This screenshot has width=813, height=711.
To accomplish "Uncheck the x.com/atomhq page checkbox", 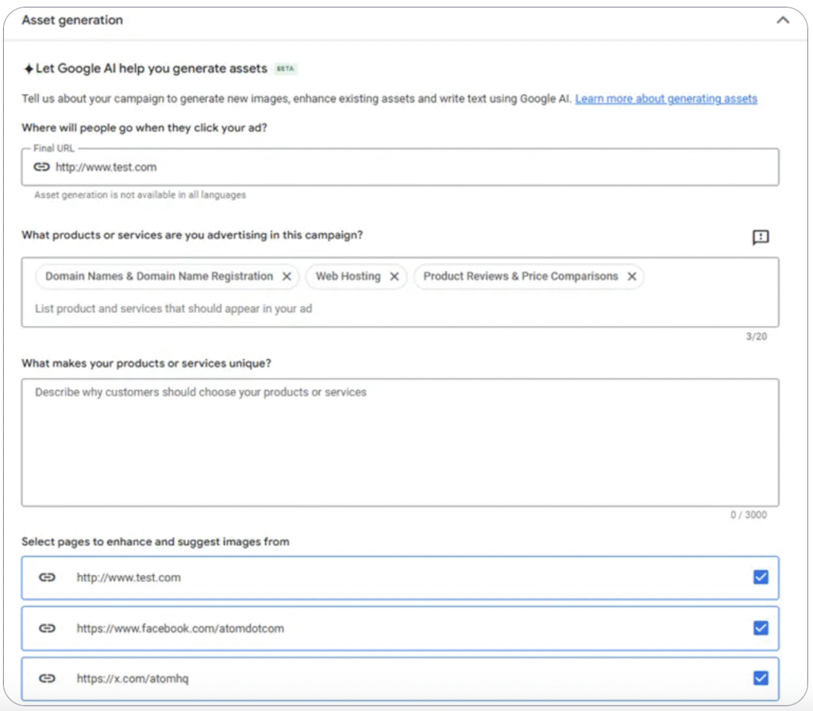I will (761, 678).
